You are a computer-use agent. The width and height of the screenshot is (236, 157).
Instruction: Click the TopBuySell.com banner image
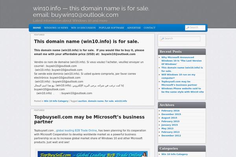click(92, 154)
